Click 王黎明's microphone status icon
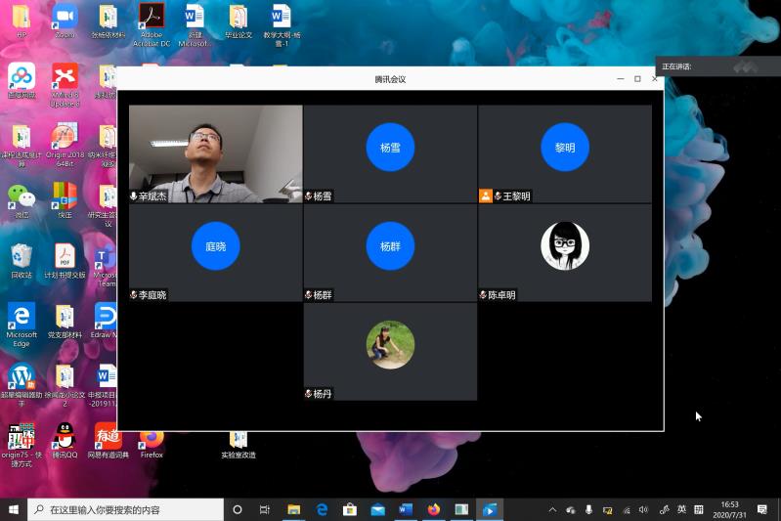Screen dimensions: 781x521 click(x=498, y=196)
